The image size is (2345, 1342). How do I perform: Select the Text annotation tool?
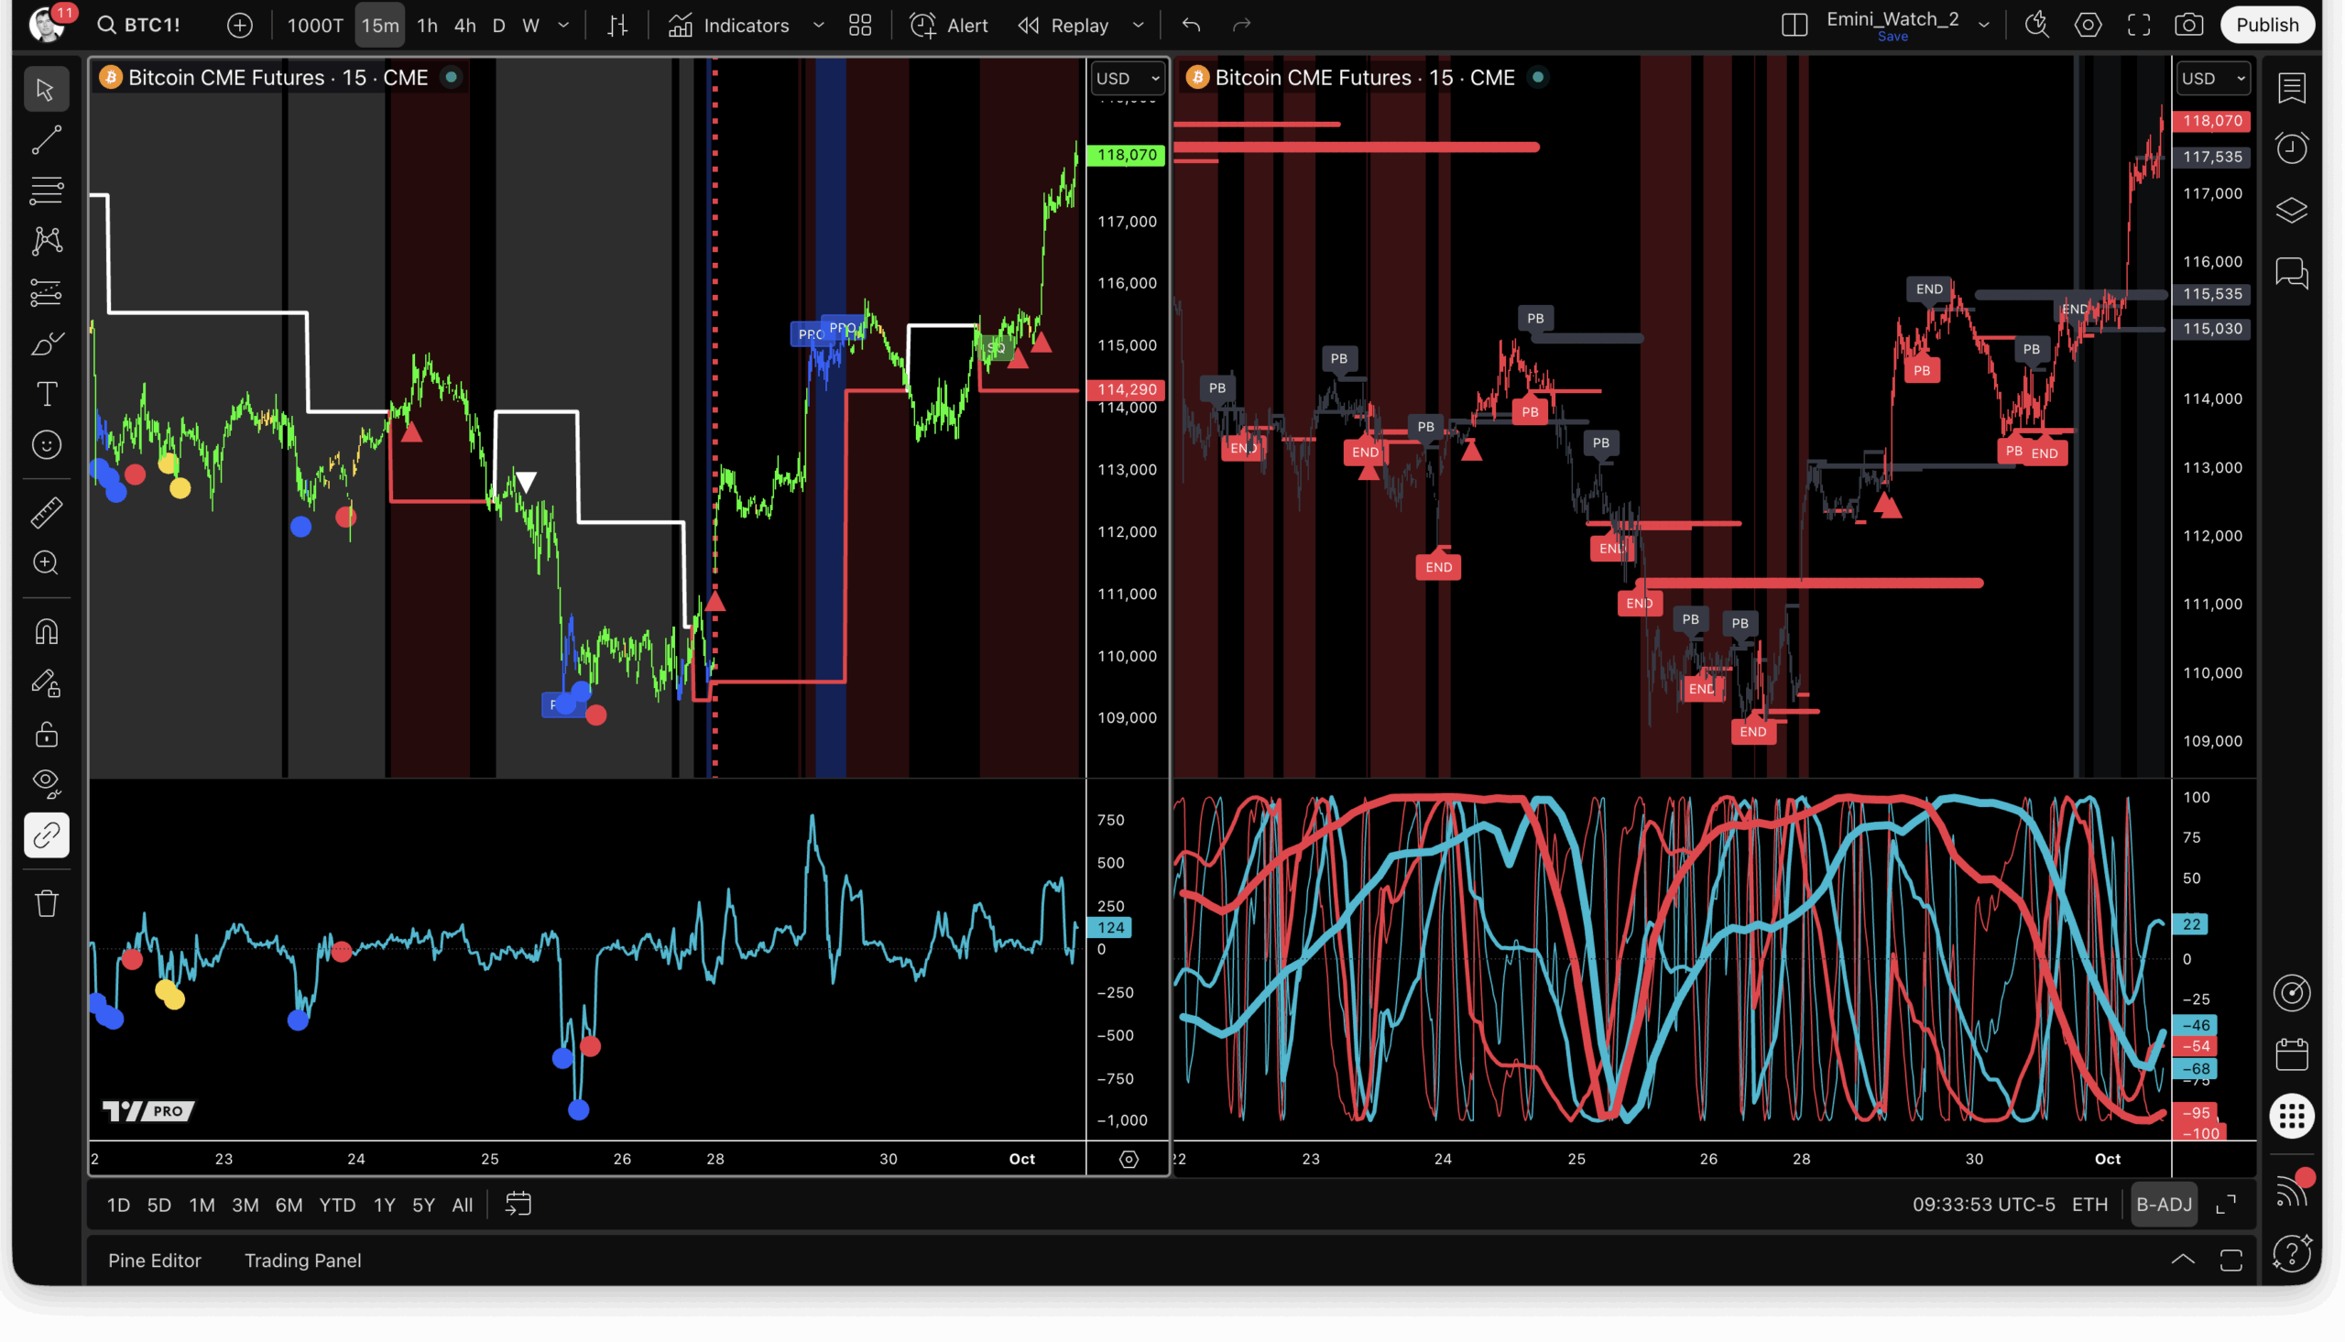click(x=46, y=395)
